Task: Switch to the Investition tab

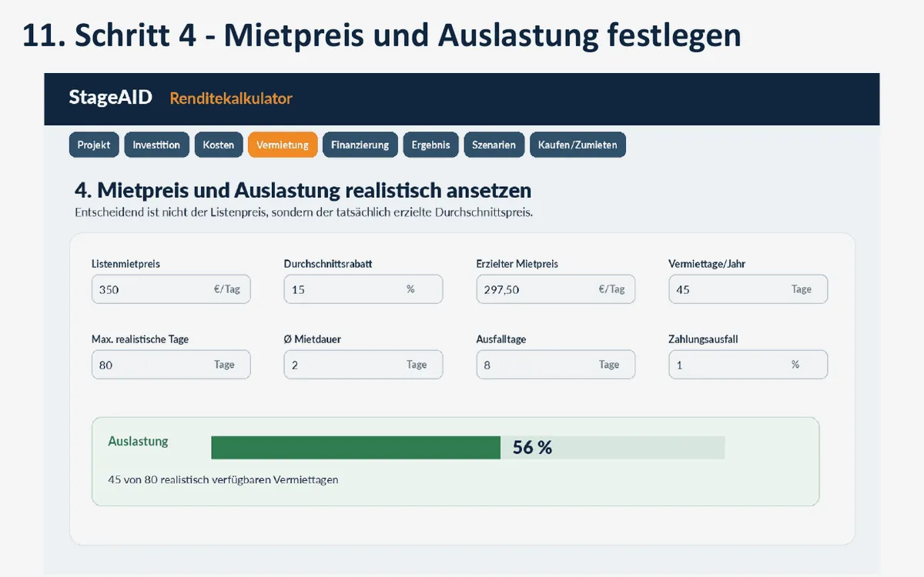Action: click(156, 145)
